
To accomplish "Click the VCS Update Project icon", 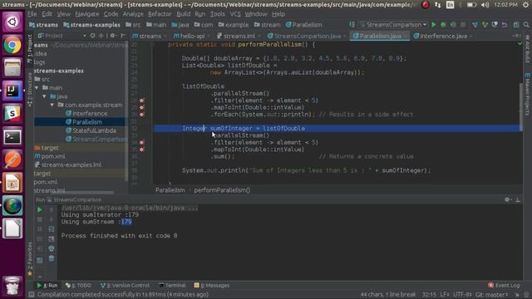I will [475, 25].
